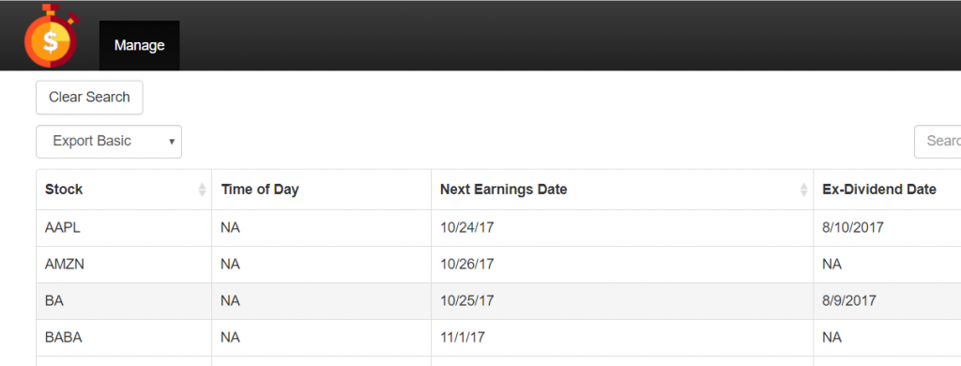Click the dollar stopwatch logo icon
The image size is (961, 366).
(x=53, y=37)
